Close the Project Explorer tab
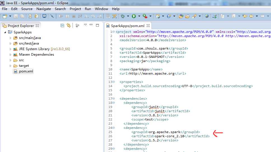This screenshot has width=271, height=152. 37,26
